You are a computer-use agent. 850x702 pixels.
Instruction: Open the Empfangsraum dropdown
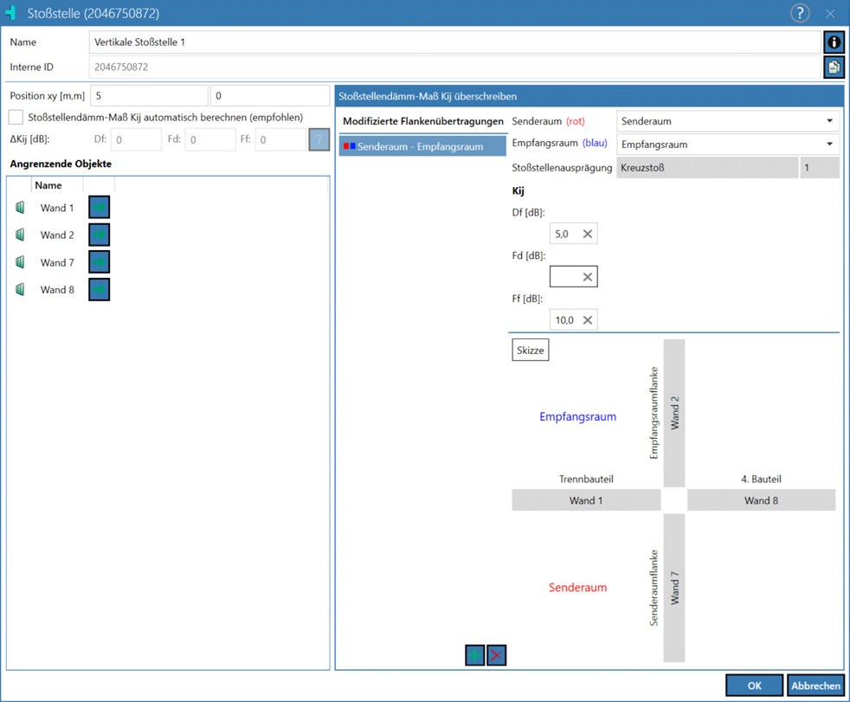coord(728,145)
